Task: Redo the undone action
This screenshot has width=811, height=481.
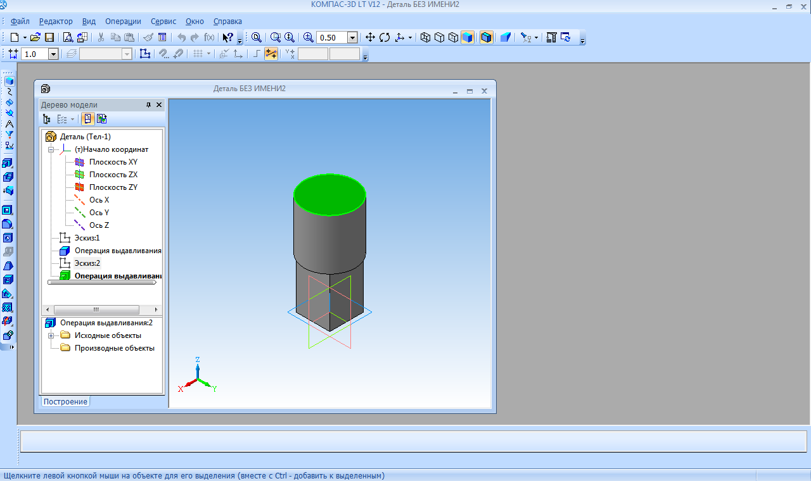Action: coord(195,37)
